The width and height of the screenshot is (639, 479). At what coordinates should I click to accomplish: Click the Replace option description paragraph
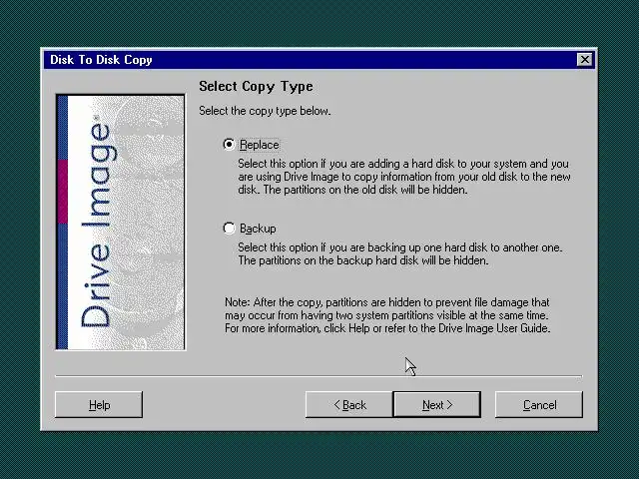tap(403, 177)
